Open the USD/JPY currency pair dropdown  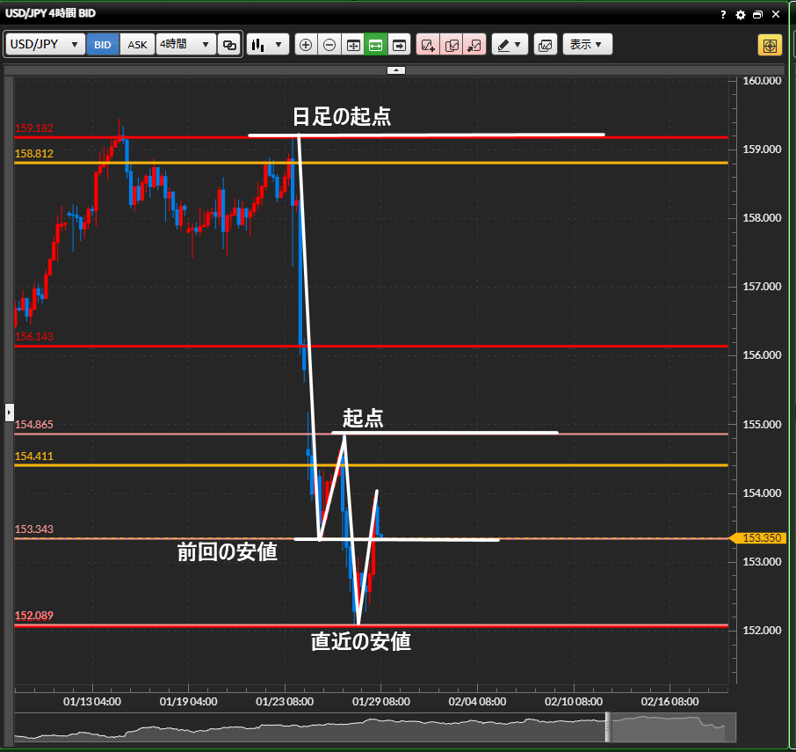click(x=46, y=45)
